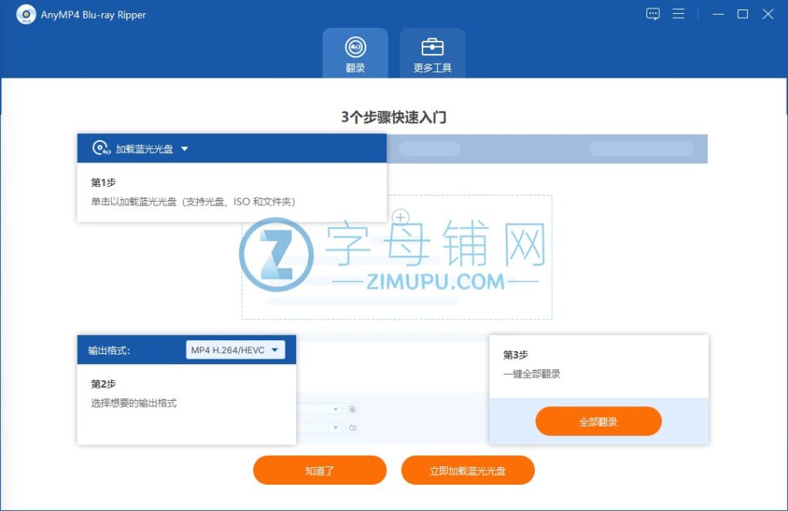Expand the 加载蓝光光盘 dropdown arrow

click(x=185, y=149)
